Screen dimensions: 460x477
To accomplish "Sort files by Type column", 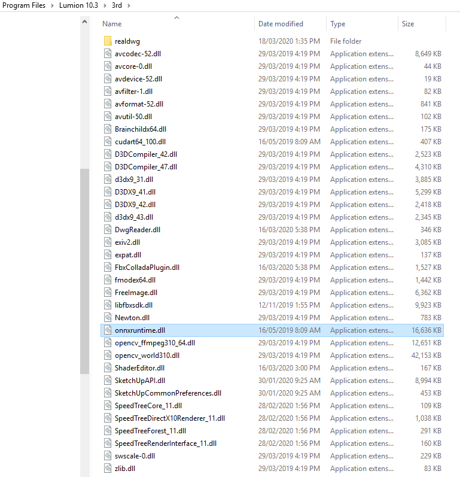I will [337, 24].
